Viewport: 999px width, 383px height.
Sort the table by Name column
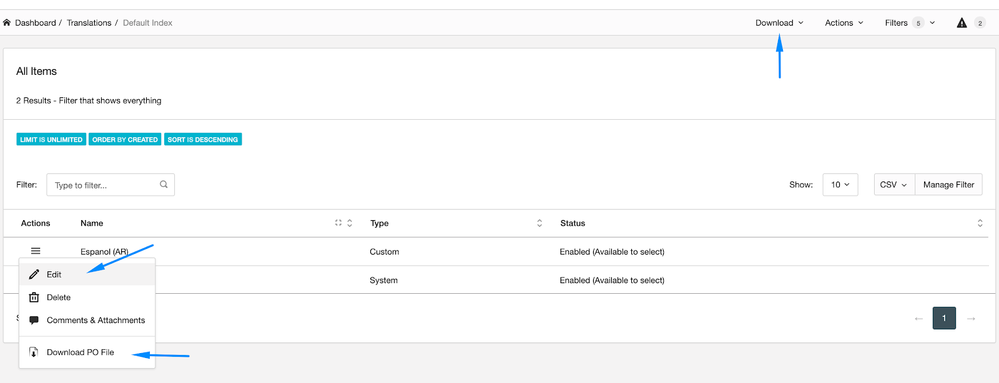tap(350, 223)
